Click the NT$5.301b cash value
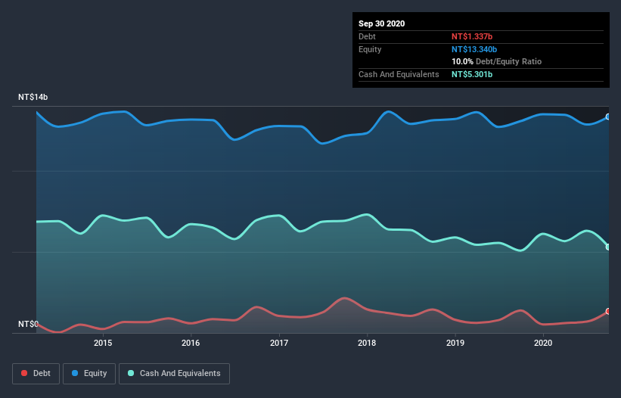Image resolution: width=621 pixels, height=398 pixels. [472, 74]
